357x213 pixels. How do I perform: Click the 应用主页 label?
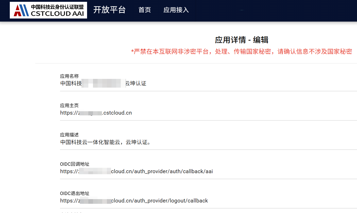tap(69, 106)
